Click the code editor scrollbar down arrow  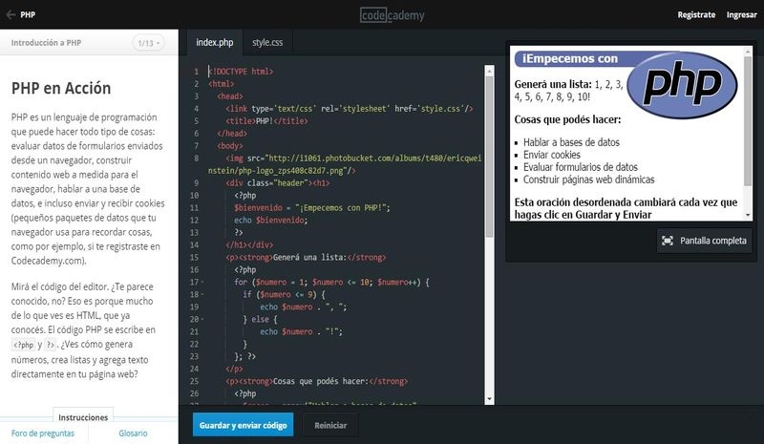click(489, 399)
